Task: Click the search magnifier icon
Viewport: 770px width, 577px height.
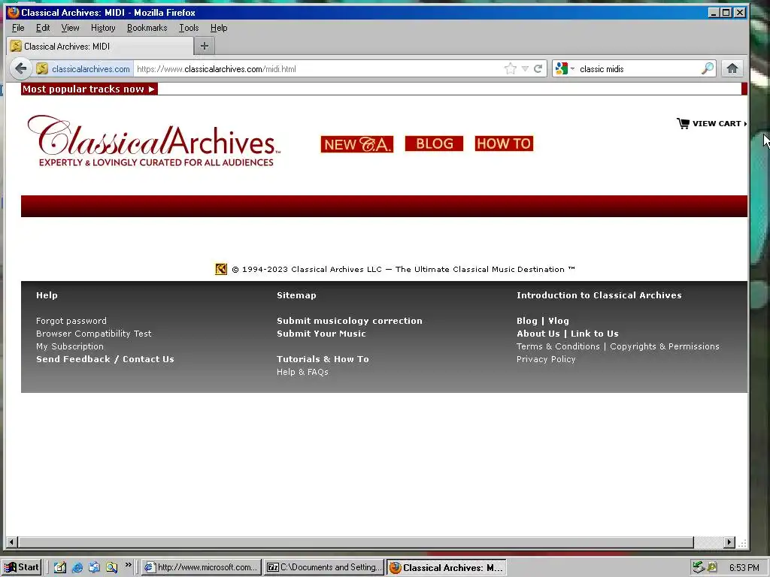Action: 707,68
